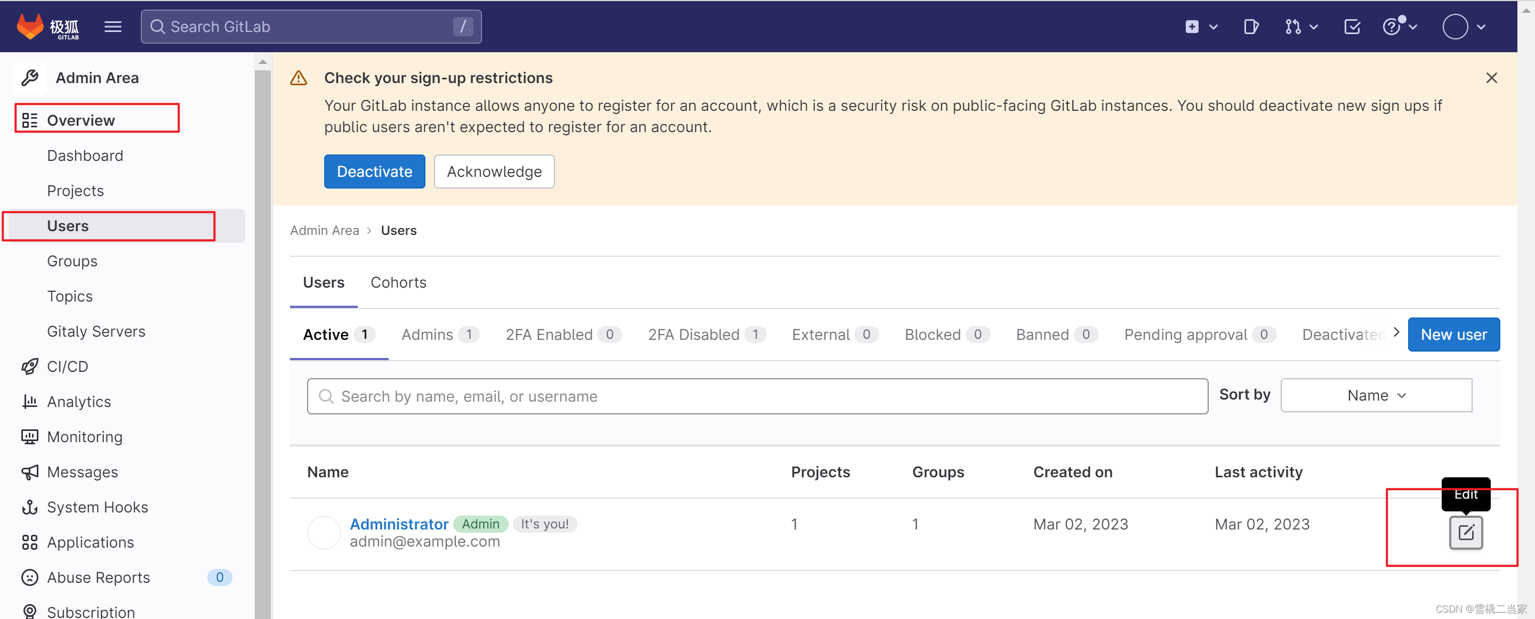Click the GitLab fox logo
This screenshot has height=619, width=1535.
pos(30,26)
